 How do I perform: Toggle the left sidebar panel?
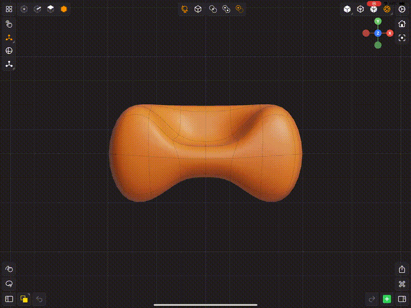tap(9, 299)
